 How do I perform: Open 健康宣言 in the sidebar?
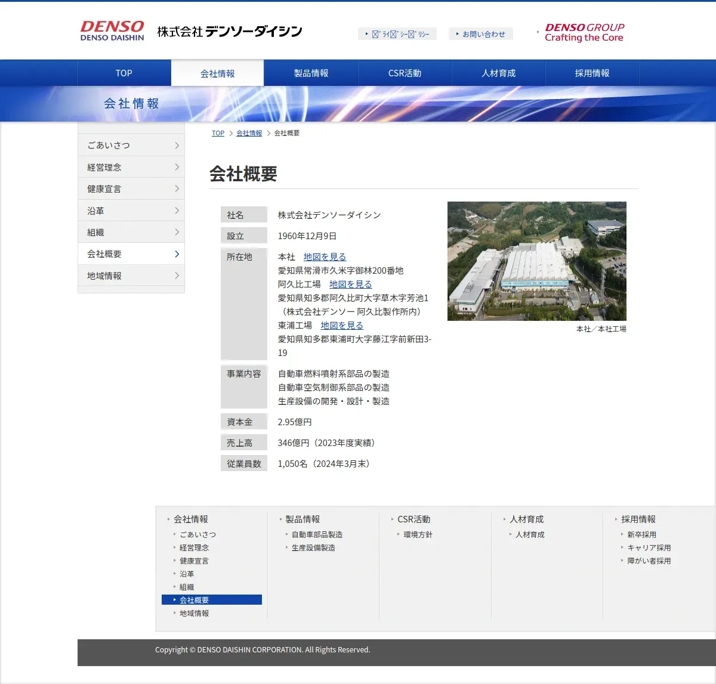(x=131, y=188)
